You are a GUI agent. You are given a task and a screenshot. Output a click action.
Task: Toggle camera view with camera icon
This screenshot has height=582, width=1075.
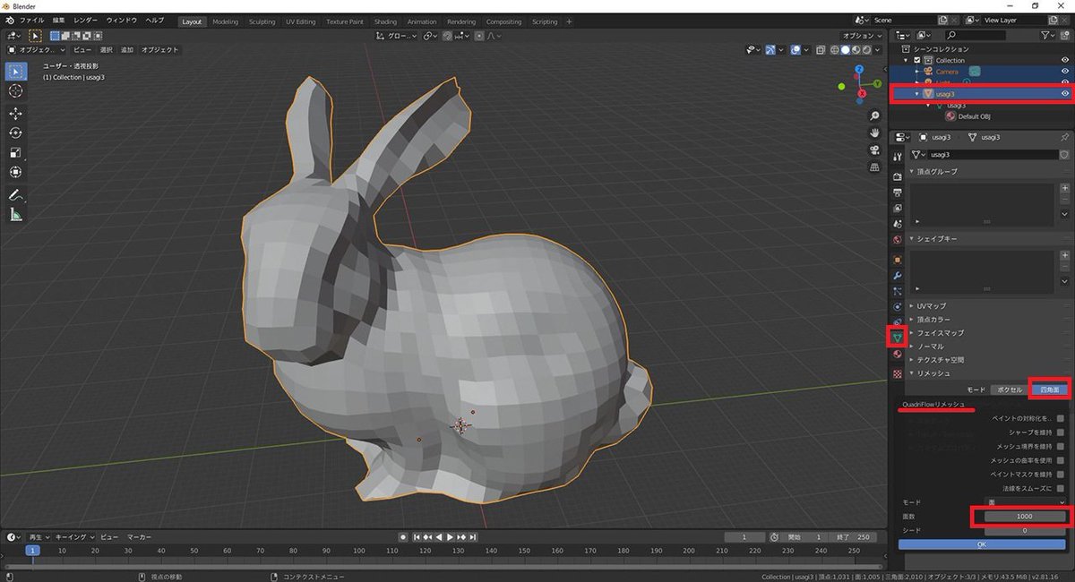pyautogui.click(x=874, y=150)
